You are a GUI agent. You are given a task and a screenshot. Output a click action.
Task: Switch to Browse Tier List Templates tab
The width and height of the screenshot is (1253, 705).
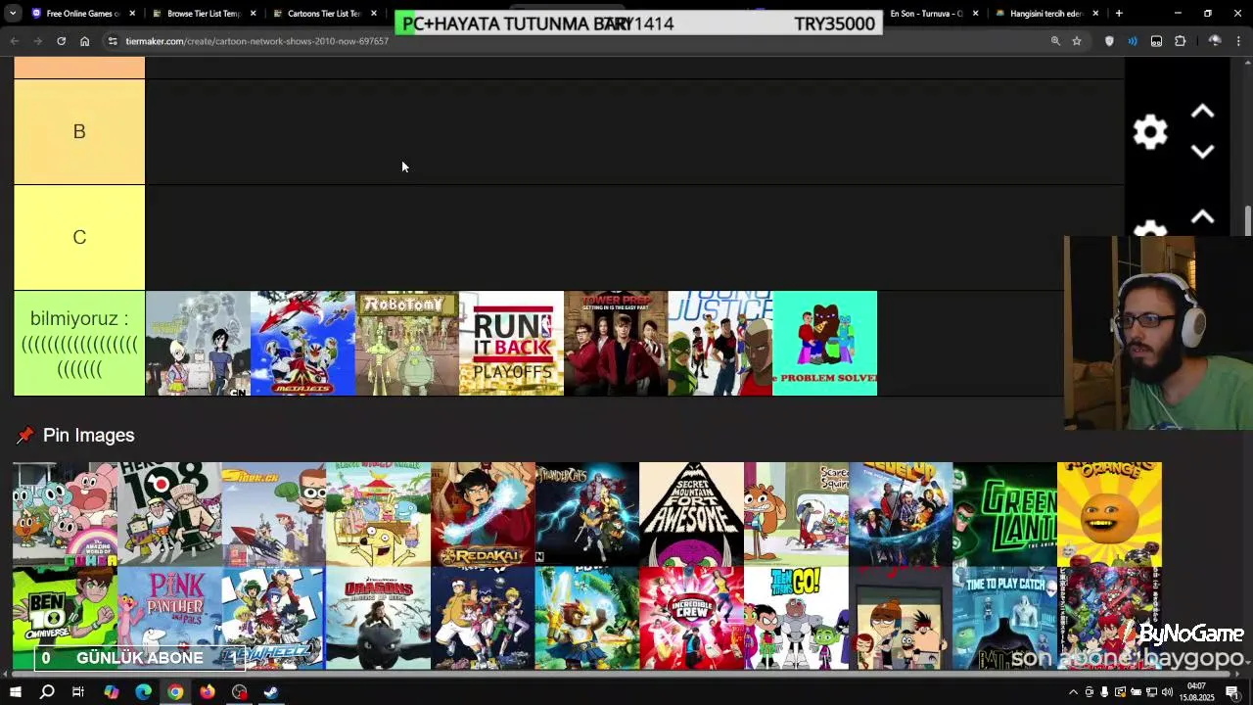pos(204,14)
